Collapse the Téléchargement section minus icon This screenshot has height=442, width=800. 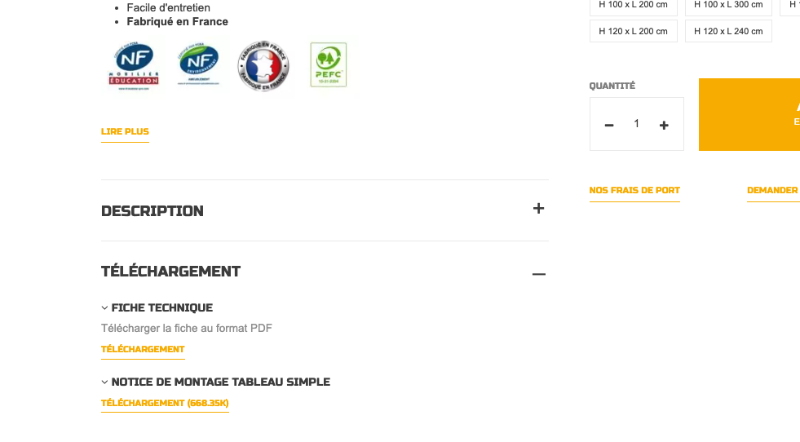(x=538, y=274)
